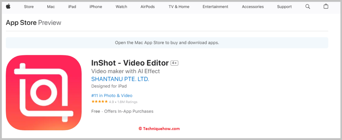Open the Support menu
Screen dimensions: 342x140
[284, 7]
